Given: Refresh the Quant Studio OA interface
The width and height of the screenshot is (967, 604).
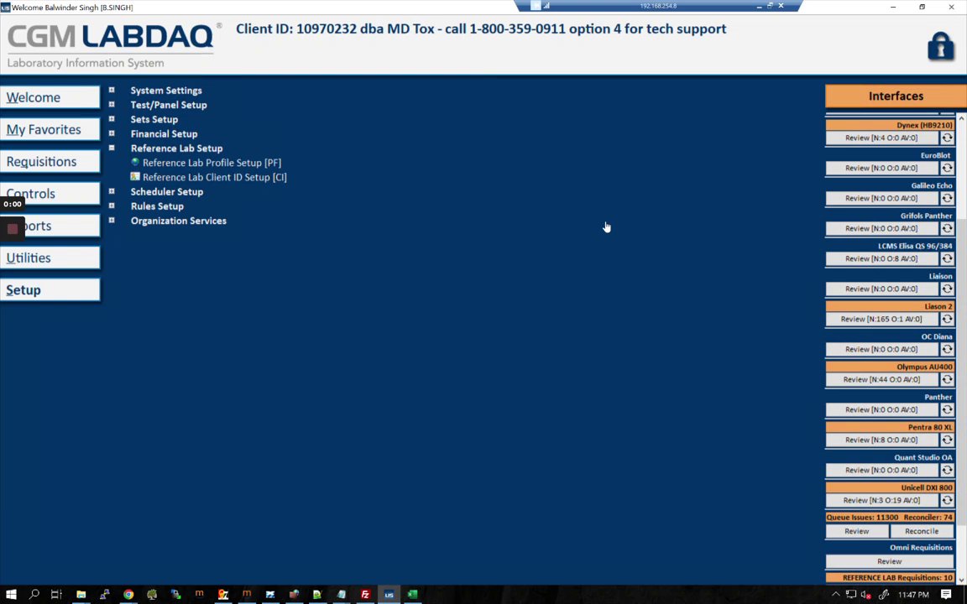Looking at the screenshot, I should coord(947,471).
